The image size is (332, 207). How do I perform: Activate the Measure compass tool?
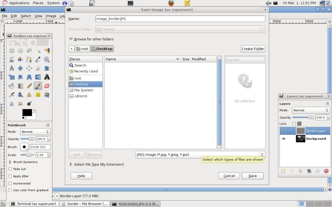(x=12, y=68)
